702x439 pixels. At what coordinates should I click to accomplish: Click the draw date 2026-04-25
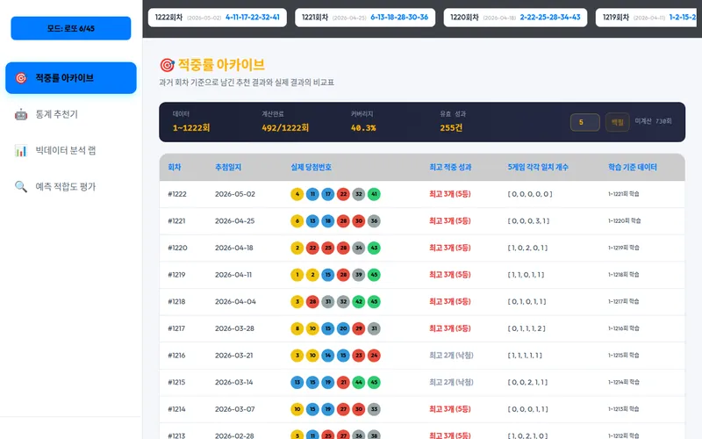click(x=234, y=221)
